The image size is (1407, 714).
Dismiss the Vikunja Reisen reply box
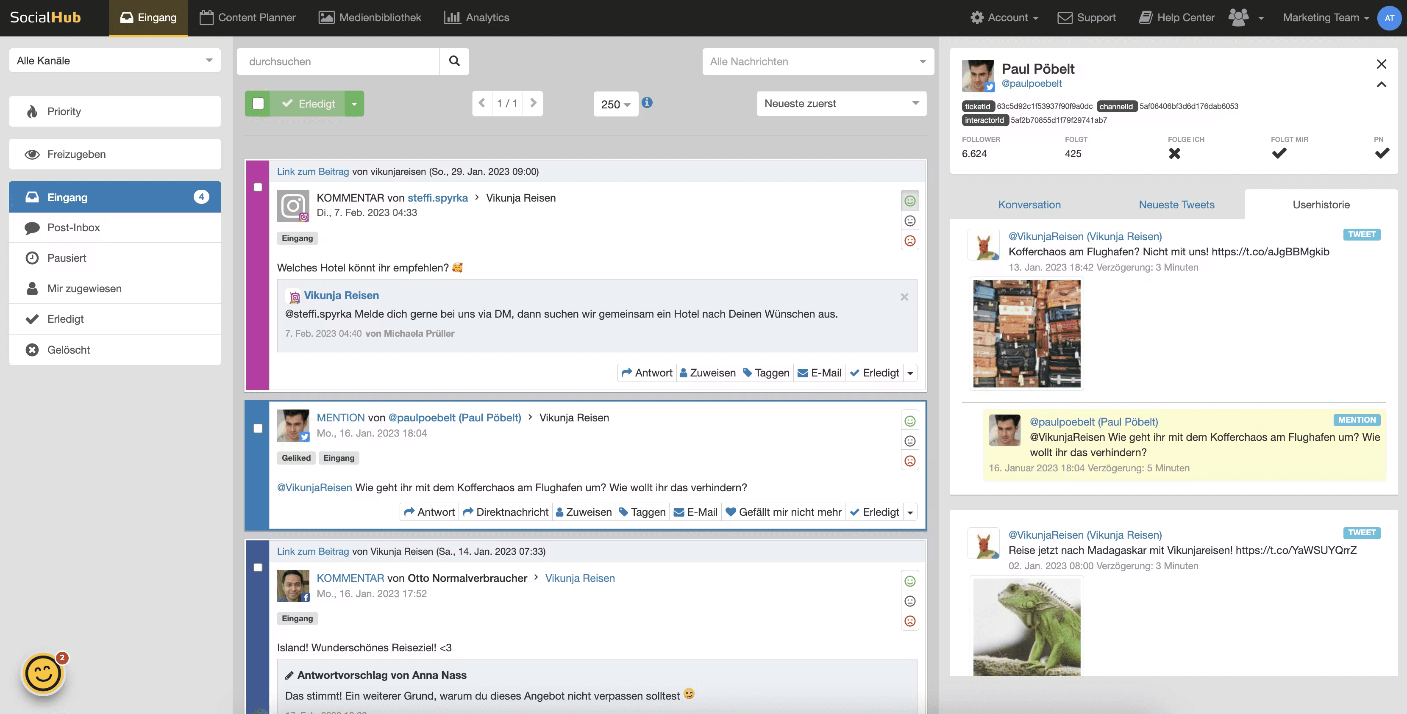tap(904, 297)
